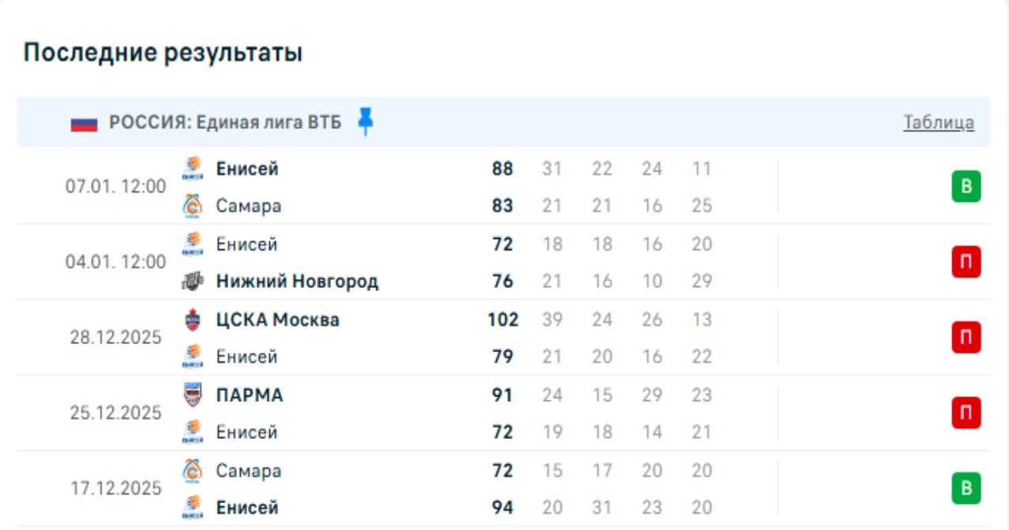Open the ЦСКА Москва team name
The height and width of the screenshot is (530, 1009).
[x=278, y=320]
